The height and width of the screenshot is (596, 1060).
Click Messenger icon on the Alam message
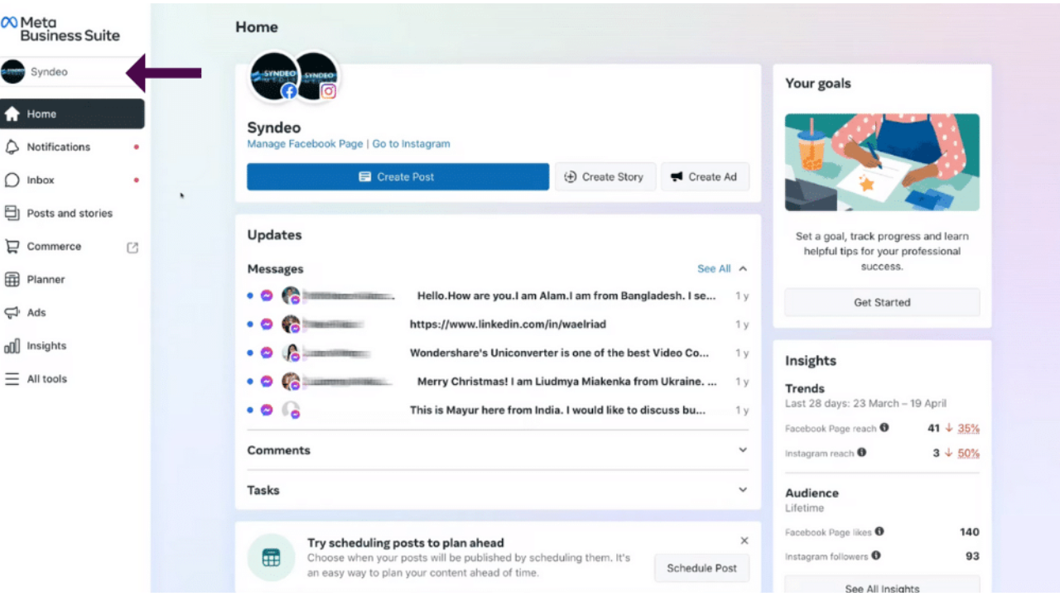pos(267,296)
